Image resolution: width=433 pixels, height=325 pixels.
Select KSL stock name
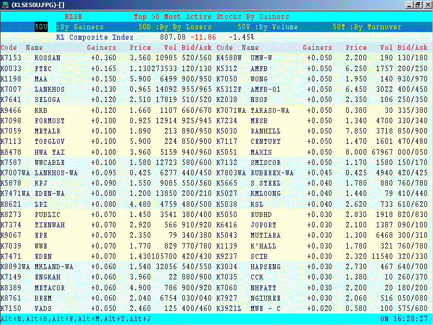[257, 205]
